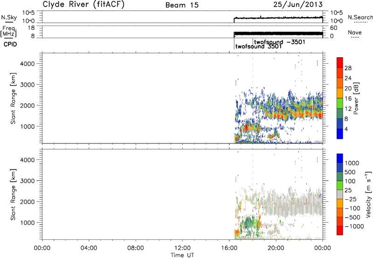Click the thick frequency band trace

coord(278,34)
